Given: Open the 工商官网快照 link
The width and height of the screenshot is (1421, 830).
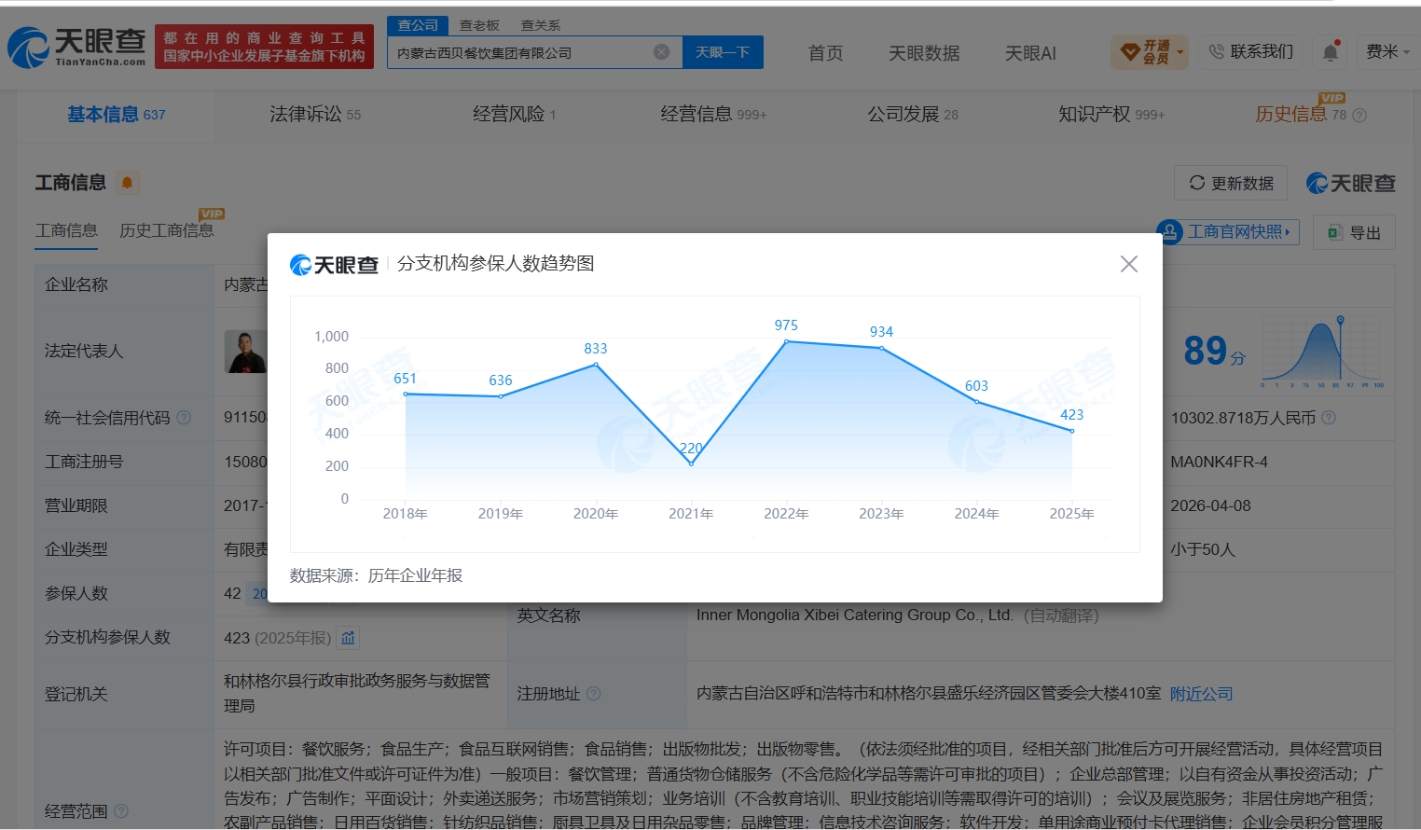Looking at the screenshot, I should pos(1228,231).
